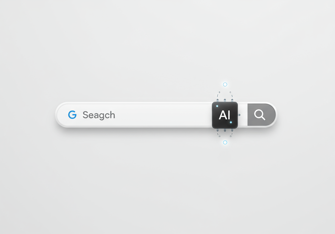Click the small S label above the chip
Viewport: 335px width, 234px height.
[x=219, y=92]
